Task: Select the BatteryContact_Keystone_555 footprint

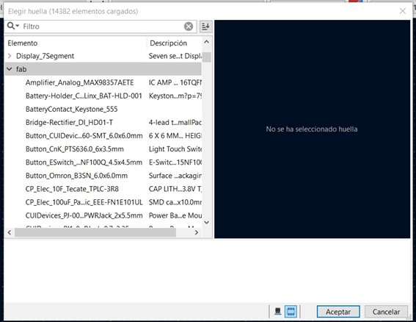Action: click(71, 110)
